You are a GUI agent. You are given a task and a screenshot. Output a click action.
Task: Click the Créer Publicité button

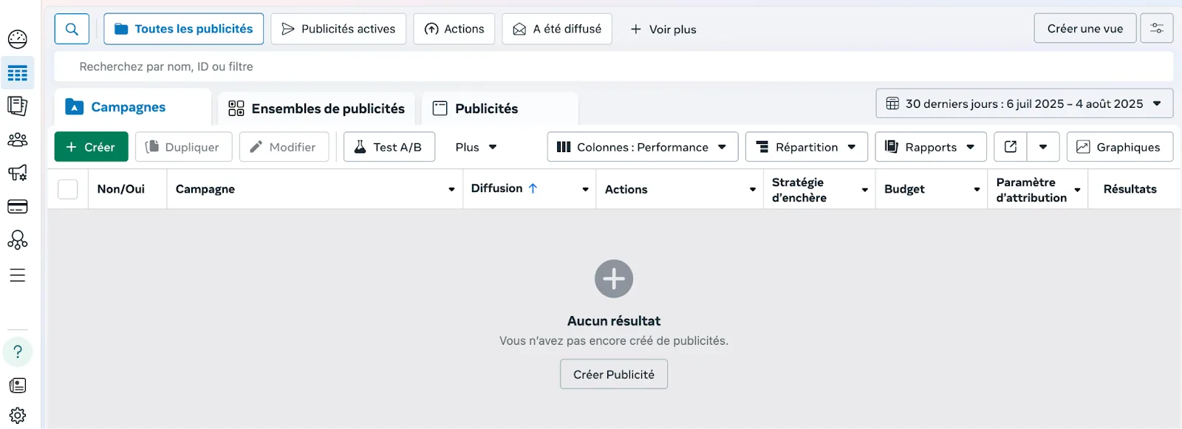click(x=613, y=374)
